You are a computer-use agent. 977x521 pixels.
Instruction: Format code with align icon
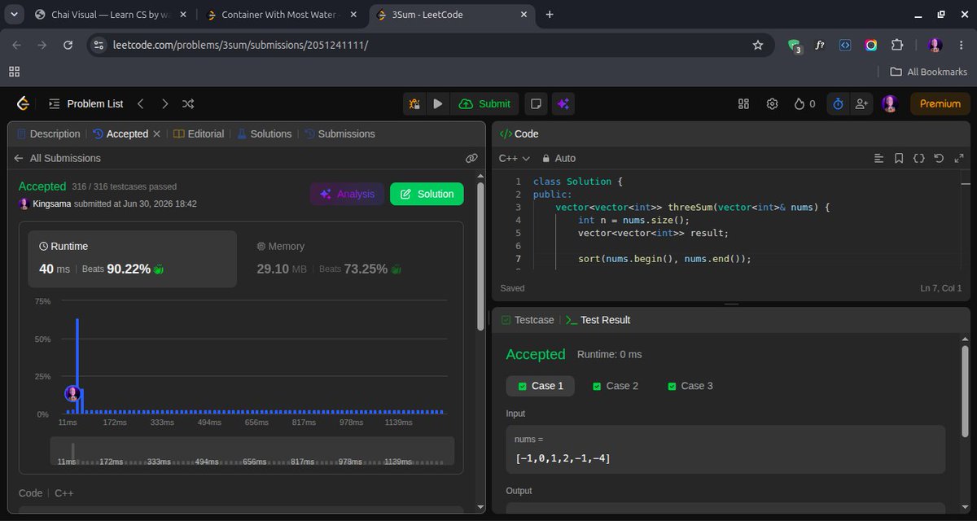[x=878, y=158]
